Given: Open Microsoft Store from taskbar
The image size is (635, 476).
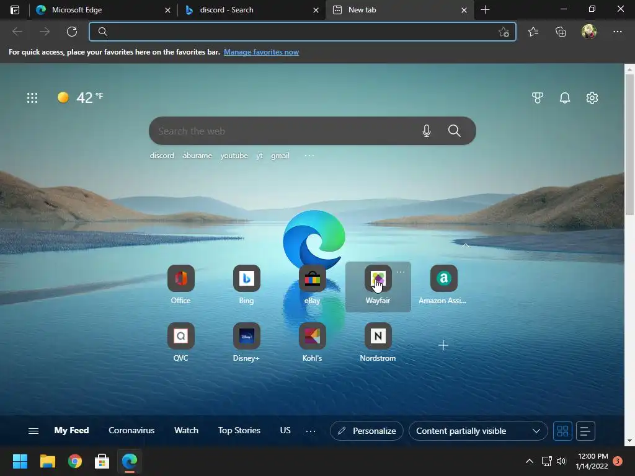Looking at the screenshot, I should pyautogui.click(x=102, y=461).
